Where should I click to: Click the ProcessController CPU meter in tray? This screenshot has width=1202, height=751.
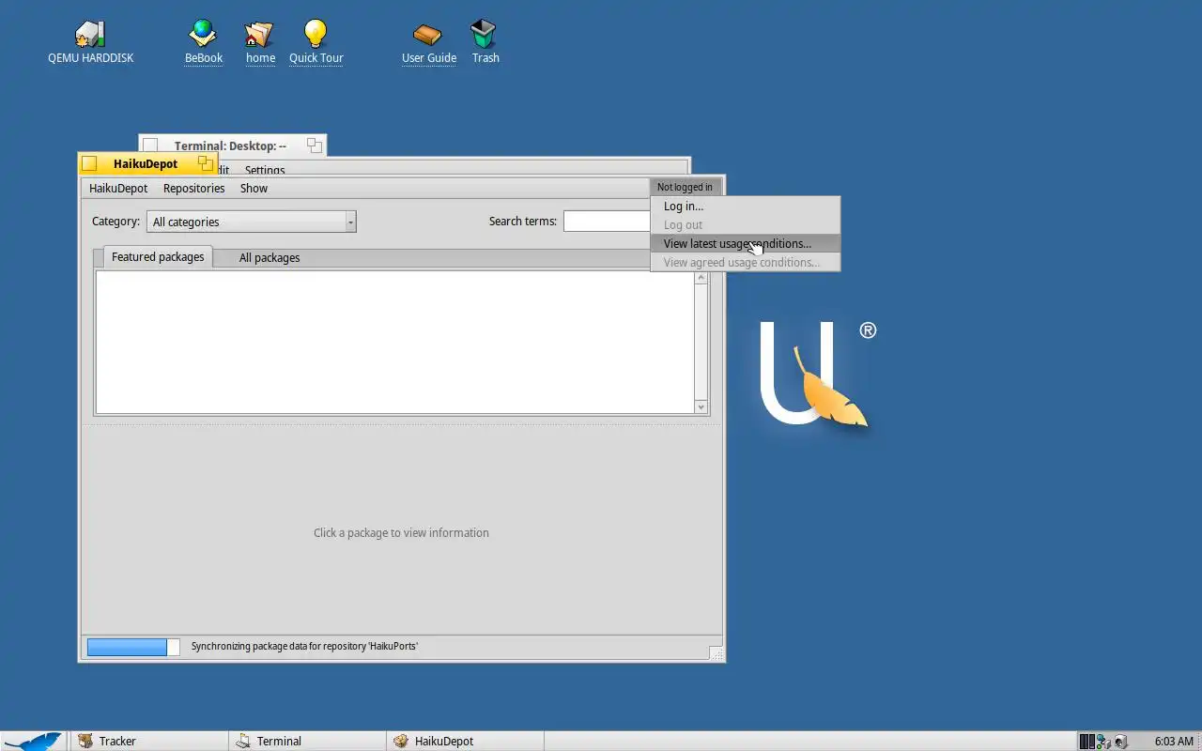(x=1087, y=742)
